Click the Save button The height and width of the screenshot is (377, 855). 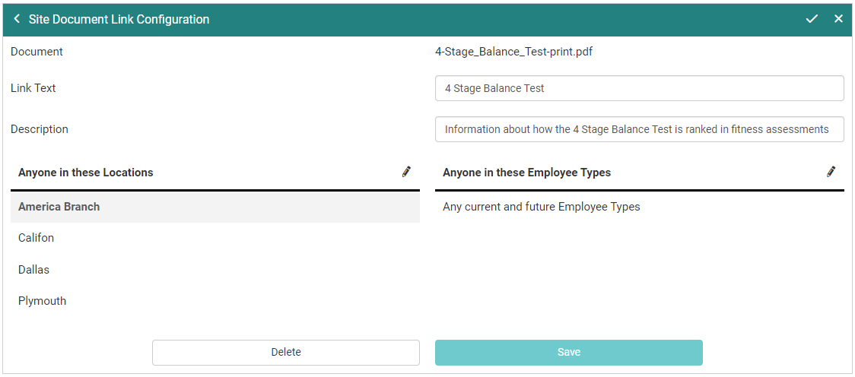[568, 352]
